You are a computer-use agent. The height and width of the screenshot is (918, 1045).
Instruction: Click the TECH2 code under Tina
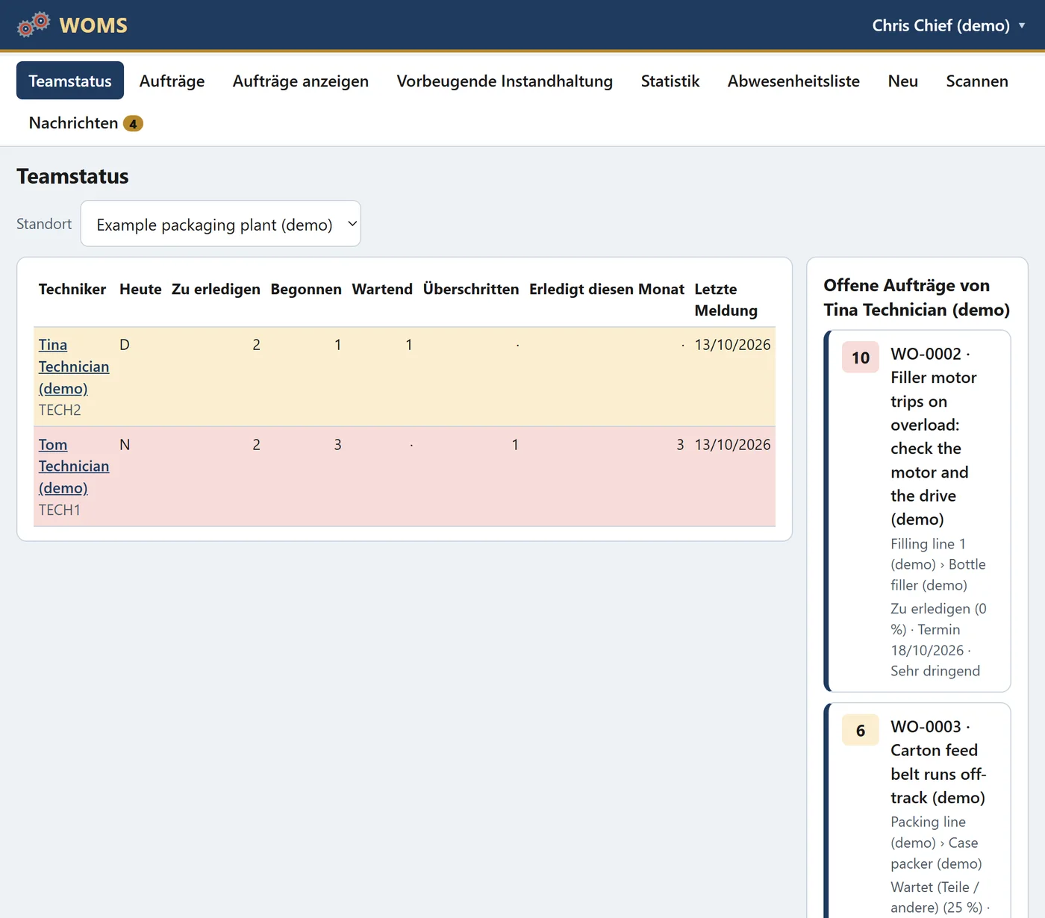coord(60,410)
